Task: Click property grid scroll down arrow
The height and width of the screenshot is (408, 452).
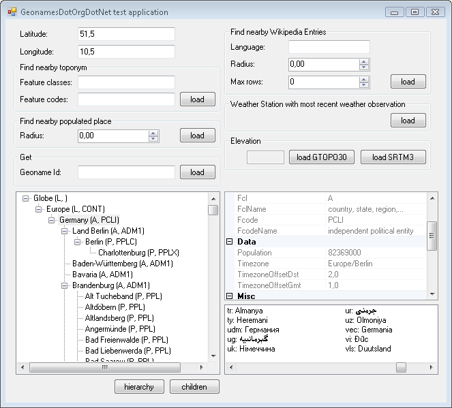Action: pos(432,294)
